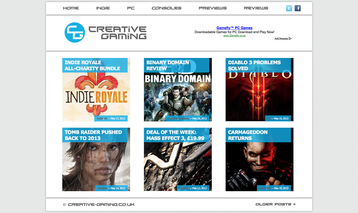Open the Gamefly PC Games ad link

click(x=234, y=28)
